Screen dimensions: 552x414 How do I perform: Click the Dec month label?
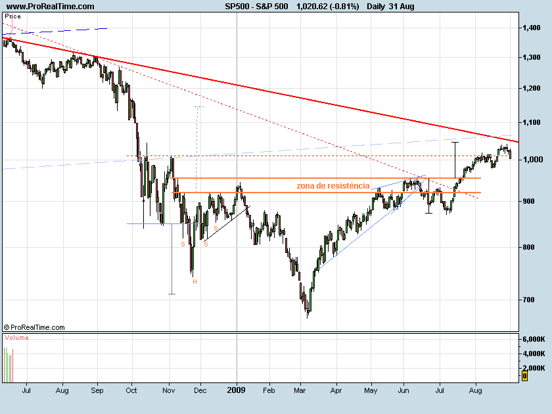pyautogui.click(x=200, y=390)
